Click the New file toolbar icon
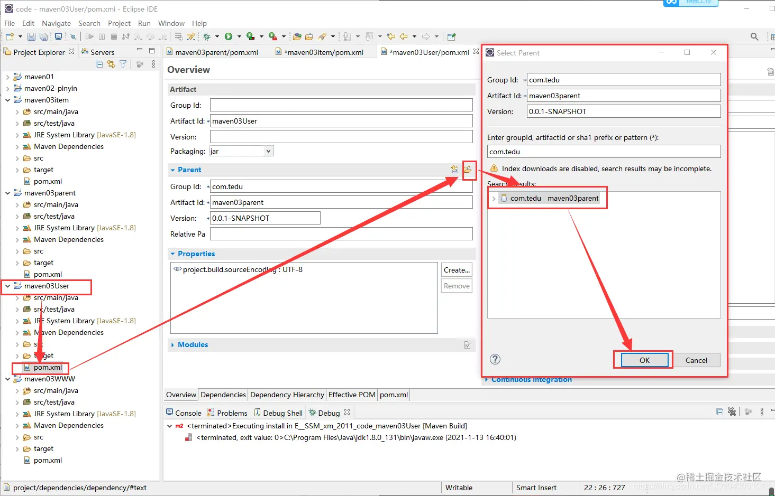Viewport: 775px width, 496px height. click(10, 36)
